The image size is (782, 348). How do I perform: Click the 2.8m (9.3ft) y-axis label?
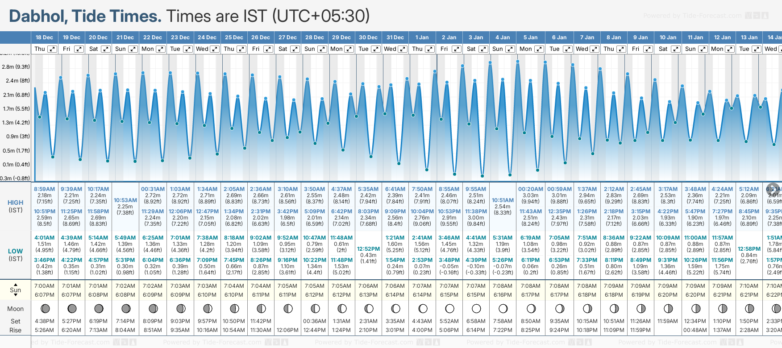click(16, 67)
